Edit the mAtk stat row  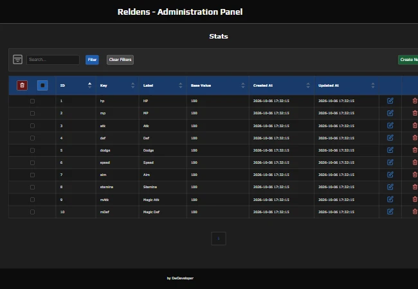390,199
